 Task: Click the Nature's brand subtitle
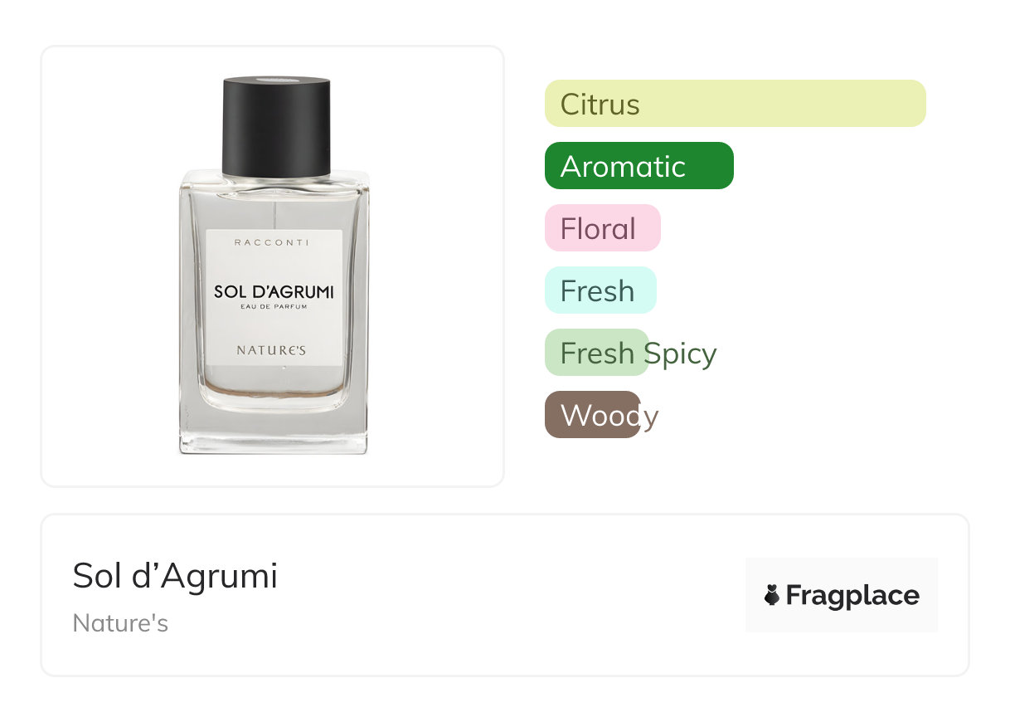120,623
